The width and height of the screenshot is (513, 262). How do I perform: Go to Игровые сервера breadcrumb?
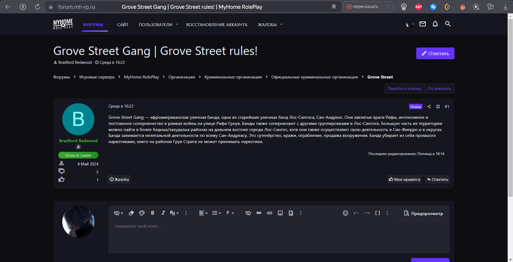(97, 77)
